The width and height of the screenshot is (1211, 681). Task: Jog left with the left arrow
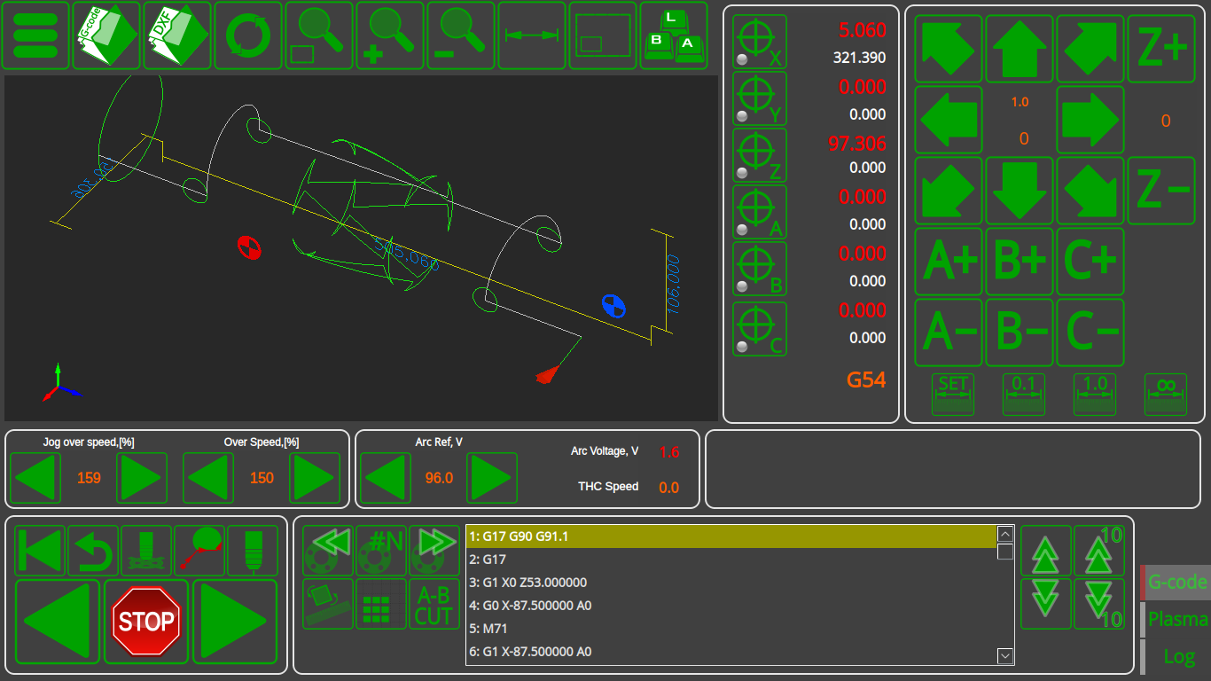(949, 120)
